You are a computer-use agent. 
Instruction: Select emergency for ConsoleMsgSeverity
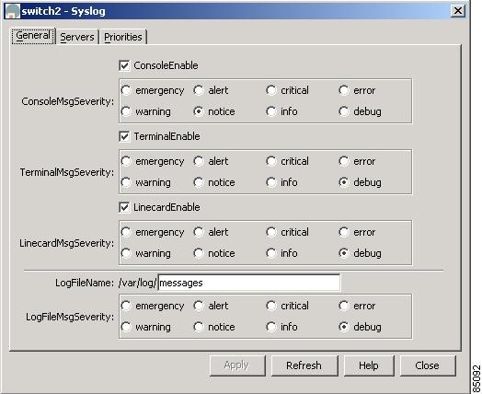click(x=126, y=90)
